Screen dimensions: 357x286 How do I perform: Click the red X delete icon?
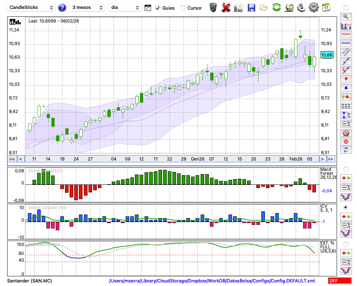coord(226,8)
